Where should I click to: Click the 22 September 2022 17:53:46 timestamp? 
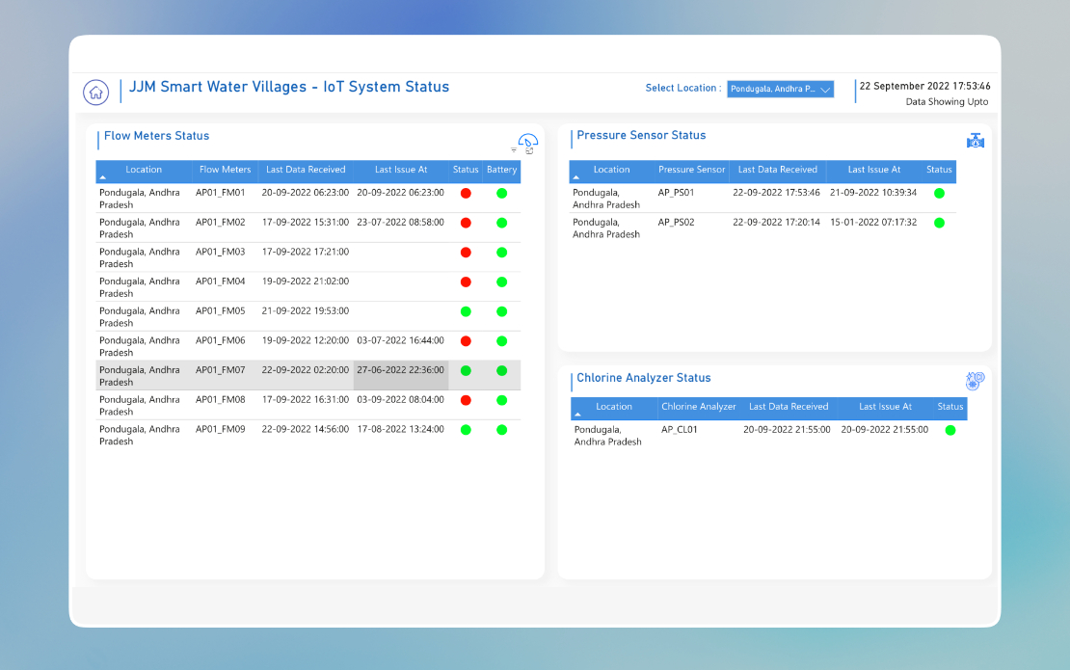point(924,86)
